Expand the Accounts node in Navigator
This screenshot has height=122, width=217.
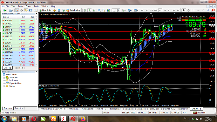(x=4, y=78)
